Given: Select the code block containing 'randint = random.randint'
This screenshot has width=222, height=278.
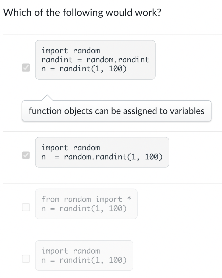Looking at the screenshot, I should tap(95, 59).
